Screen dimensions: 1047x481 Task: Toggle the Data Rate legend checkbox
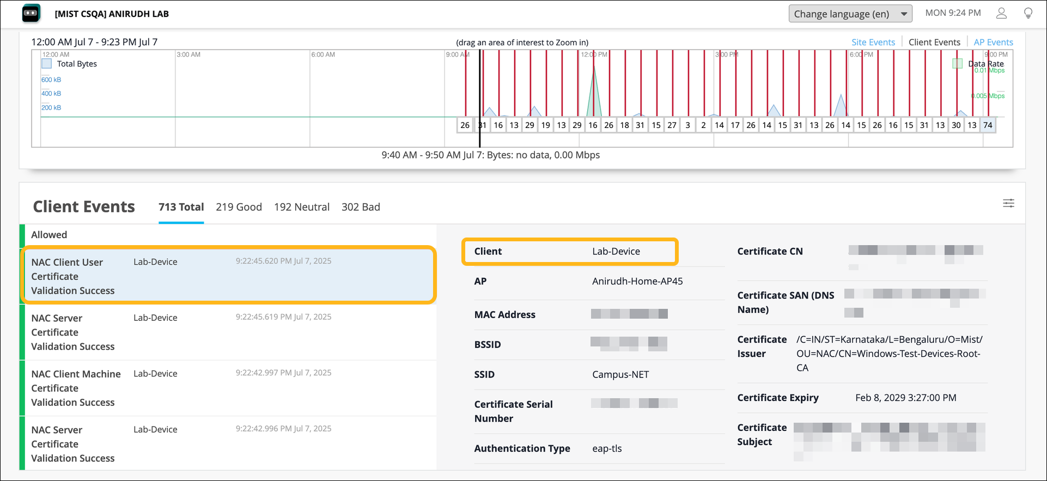(957, 64)
